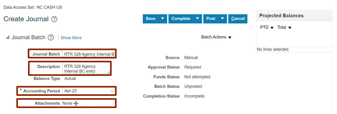
Task: Open the PTD dropdown in Projected Balances
Action: 267,28
